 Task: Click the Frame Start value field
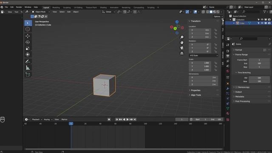pos(259,60)
